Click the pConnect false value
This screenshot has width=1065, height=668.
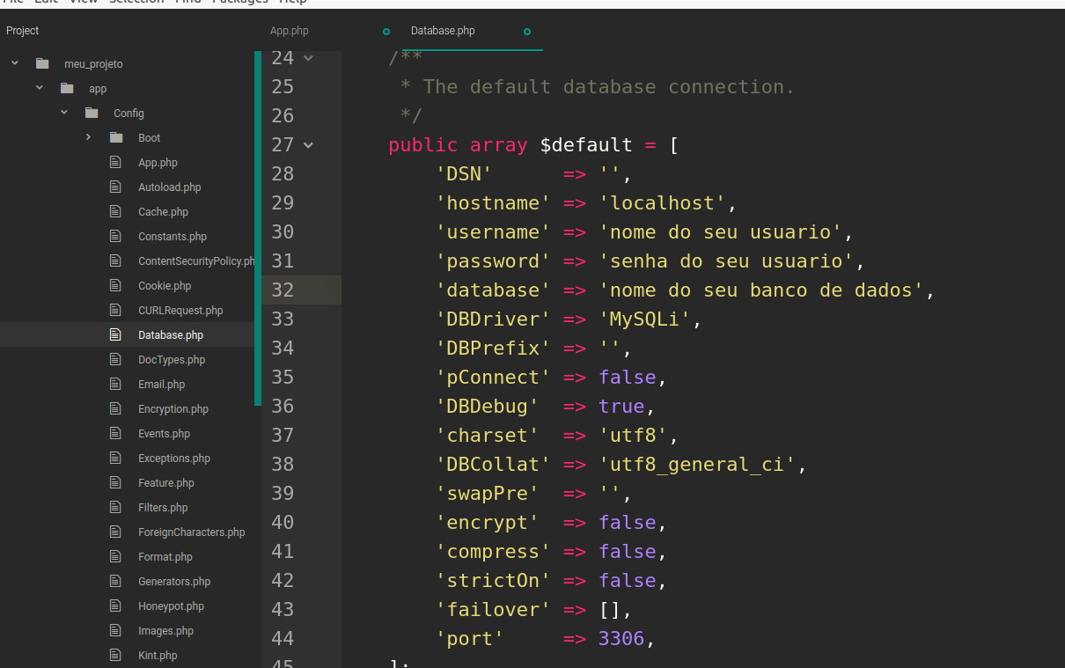point(628,377)
